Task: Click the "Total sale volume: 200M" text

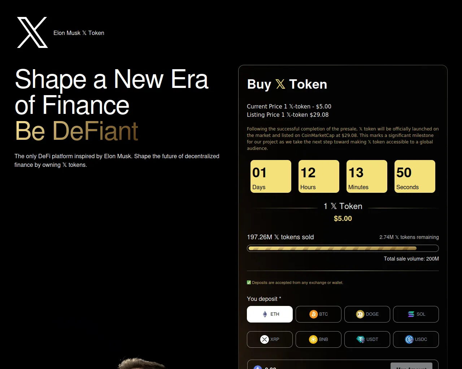Action: pos(411,259)
